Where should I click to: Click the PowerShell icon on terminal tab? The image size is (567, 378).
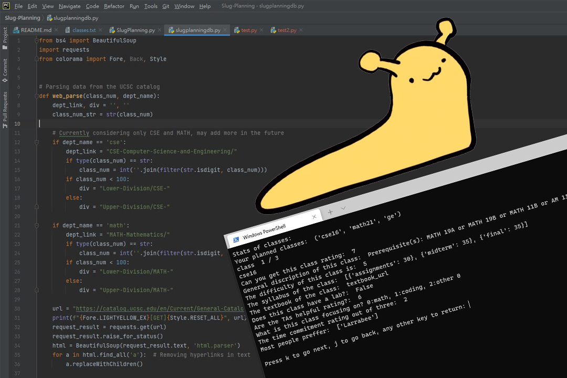coord(236,240)
